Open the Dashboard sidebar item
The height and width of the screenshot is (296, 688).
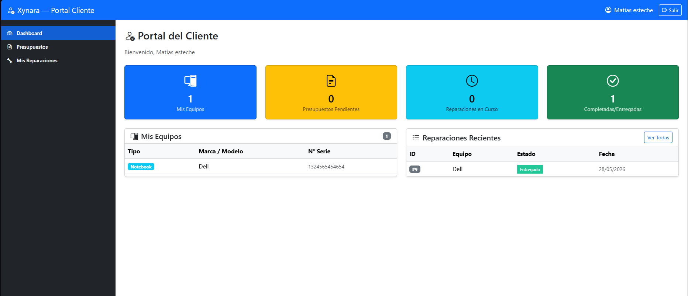58,33
